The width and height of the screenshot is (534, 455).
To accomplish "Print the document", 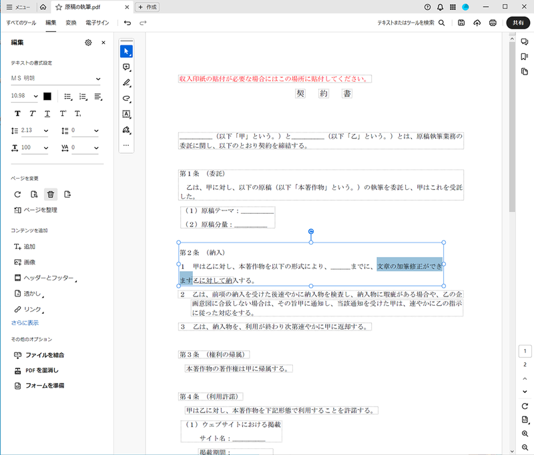I will click(x=493, y=23).
